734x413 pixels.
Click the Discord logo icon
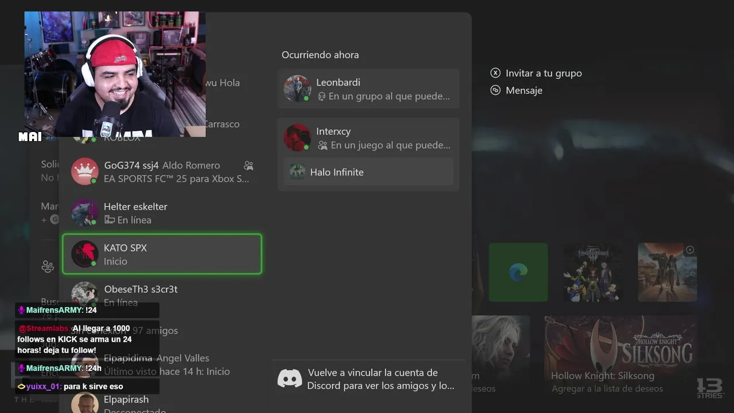tap(290, 379)
